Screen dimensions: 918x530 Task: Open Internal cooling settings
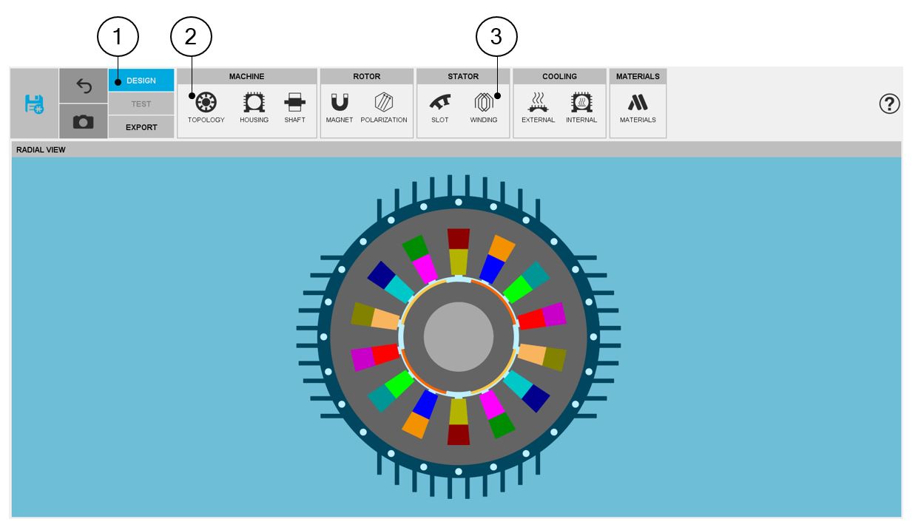[x=581, y=104]
